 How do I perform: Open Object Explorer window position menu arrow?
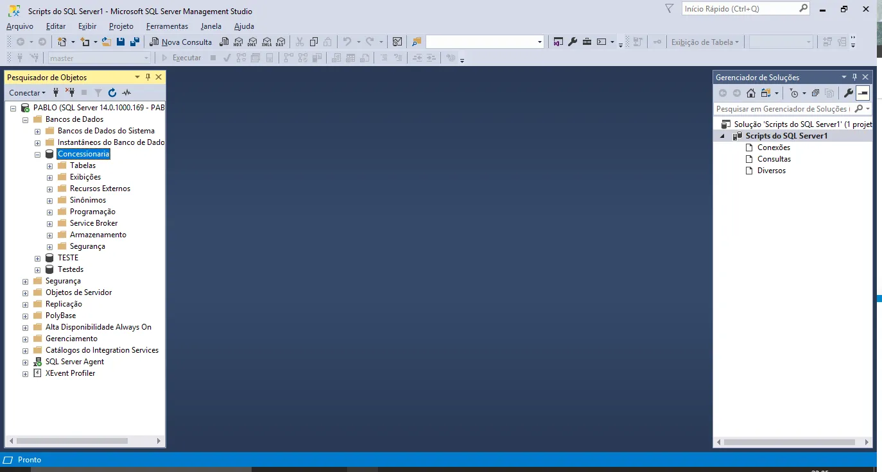coord(137,77)
